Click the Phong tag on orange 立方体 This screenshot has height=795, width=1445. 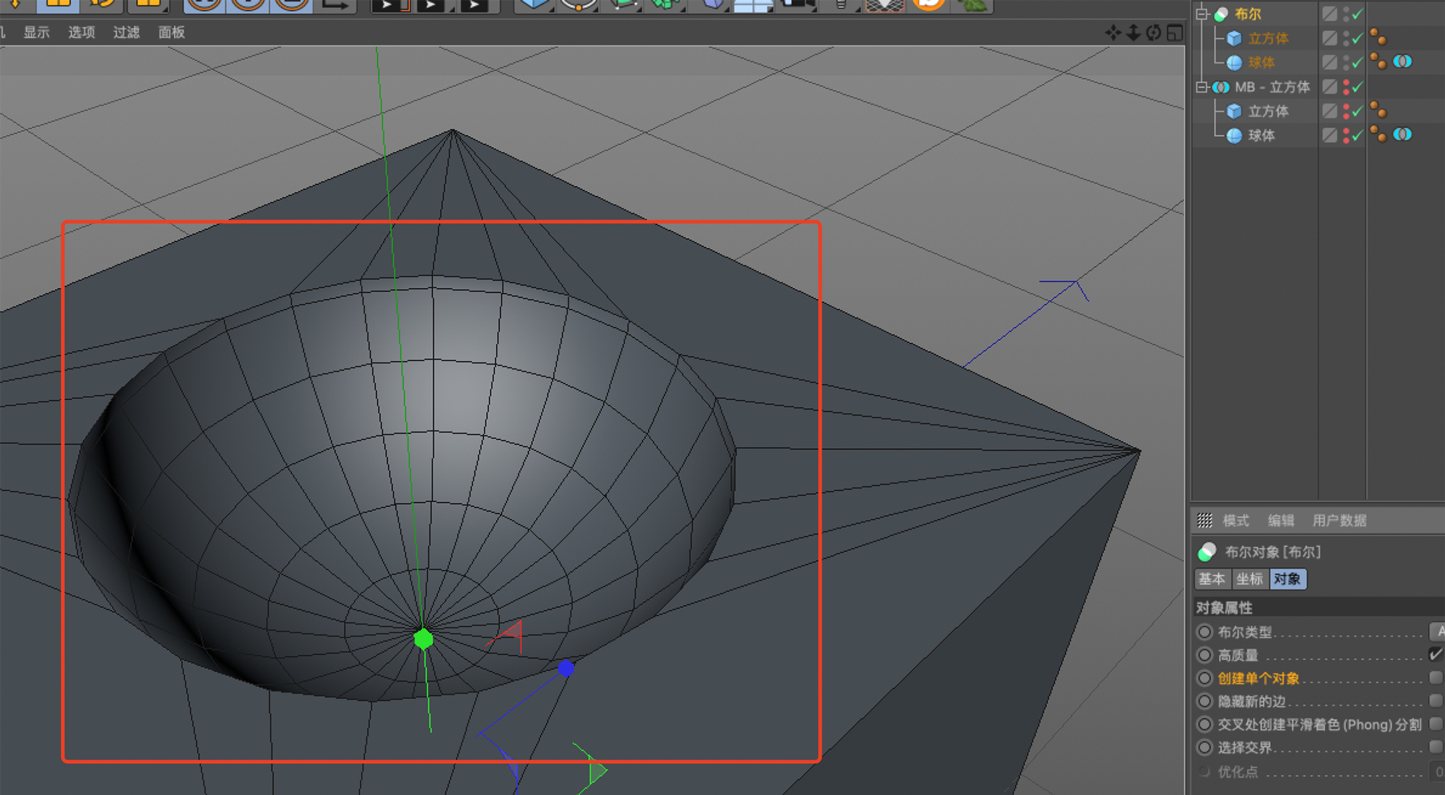coord(1378,38)
